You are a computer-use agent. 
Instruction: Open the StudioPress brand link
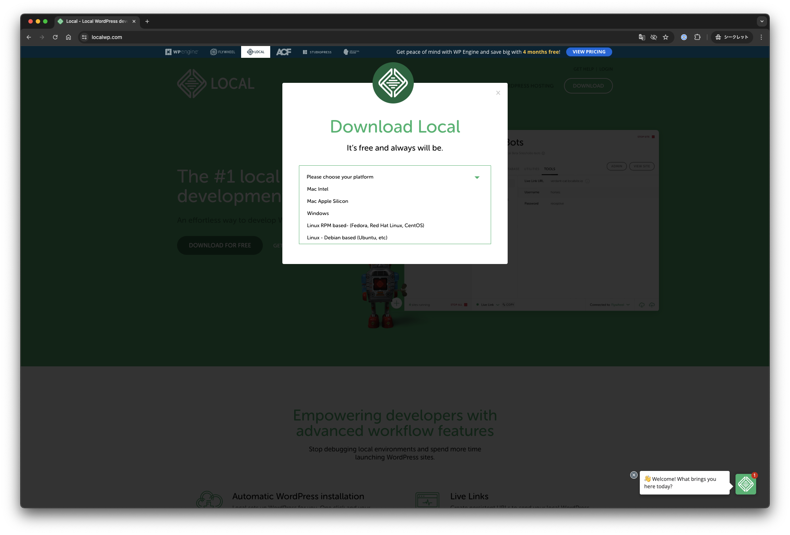point(317,52)
